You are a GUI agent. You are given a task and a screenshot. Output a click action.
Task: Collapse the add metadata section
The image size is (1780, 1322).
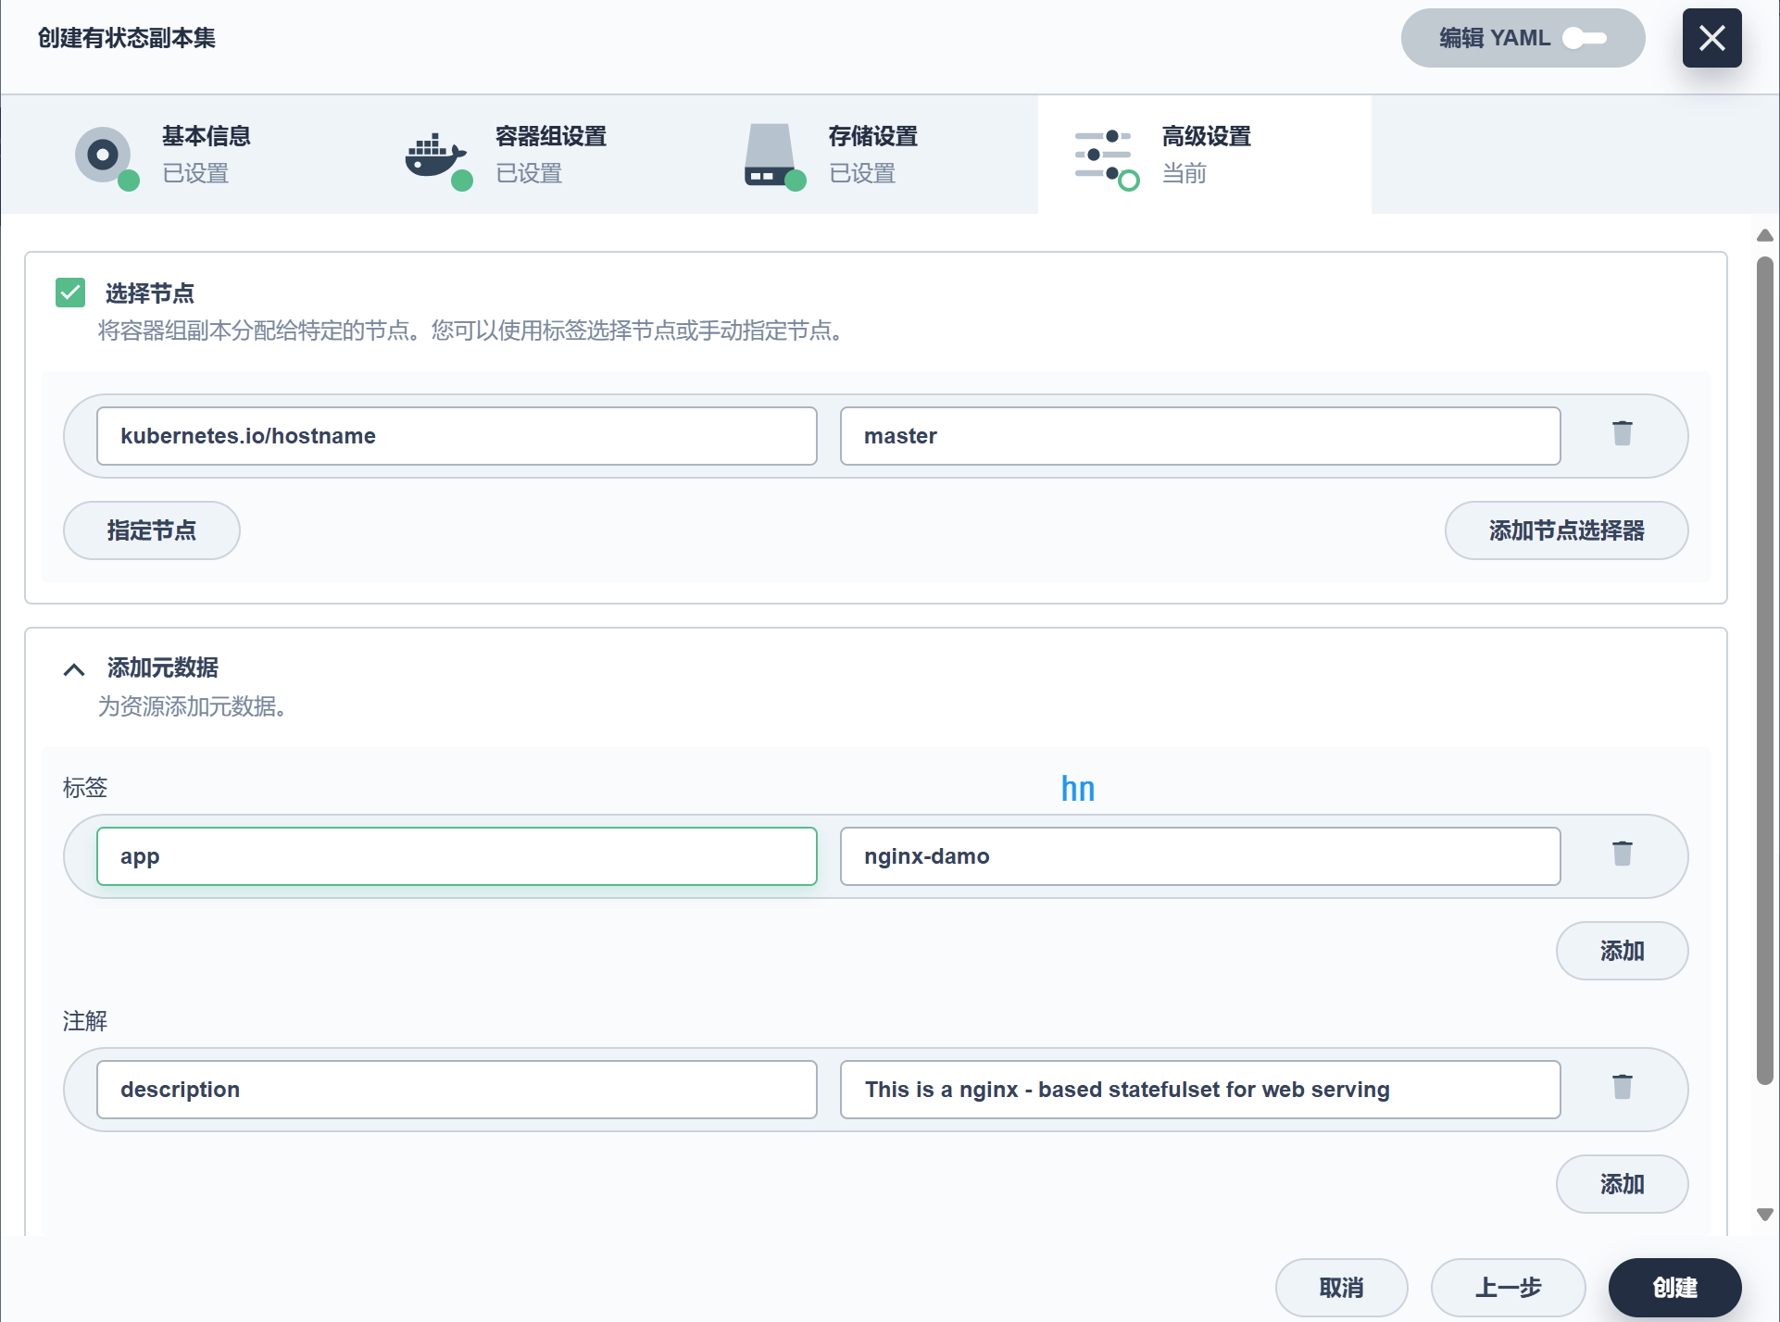tap(74, 668)
